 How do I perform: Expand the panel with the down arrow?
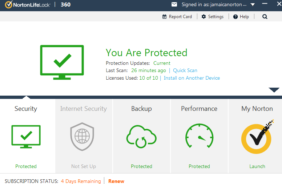coord(274,90)
